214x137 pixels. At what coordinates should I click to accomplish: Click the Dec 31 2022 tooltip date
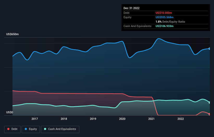click(132, 8)
